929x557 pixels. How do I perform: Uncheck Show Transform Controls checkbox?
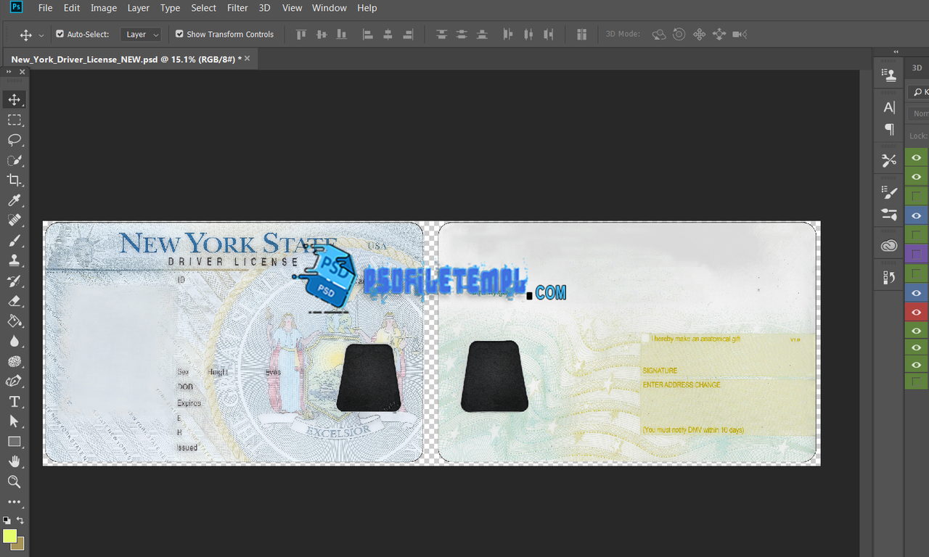179,33
